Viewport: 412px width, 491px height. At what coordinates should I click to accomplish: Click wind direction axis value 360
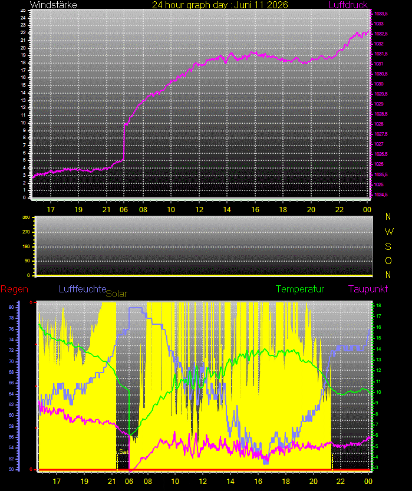pyautogui.click(x=27, y=218)
